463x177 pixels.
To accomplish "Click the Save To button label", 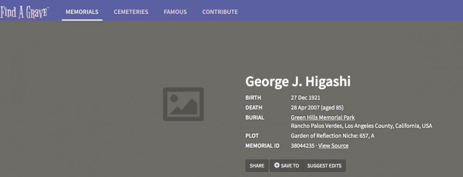I will [x=290, y=166].
